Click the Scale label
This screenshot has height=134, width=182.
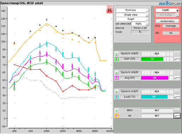119,32
